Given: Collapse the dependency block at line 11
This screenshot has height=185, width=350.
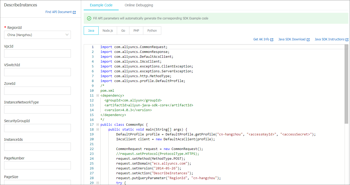Looking at the screenshot, I should click(x=98, y=96).
